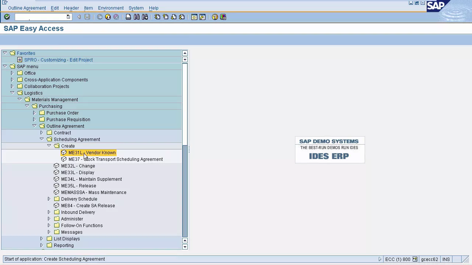Screen dimensions: 472x265
Task: Expand the Delivery Schedule folder
Action: [x=49, y=199]
